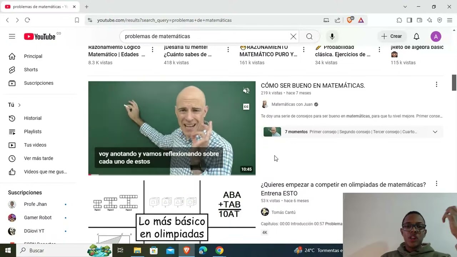Toggle subtitles CC on video preview
457x257 pixels.
pyautogui.click(x=246, y=107)
